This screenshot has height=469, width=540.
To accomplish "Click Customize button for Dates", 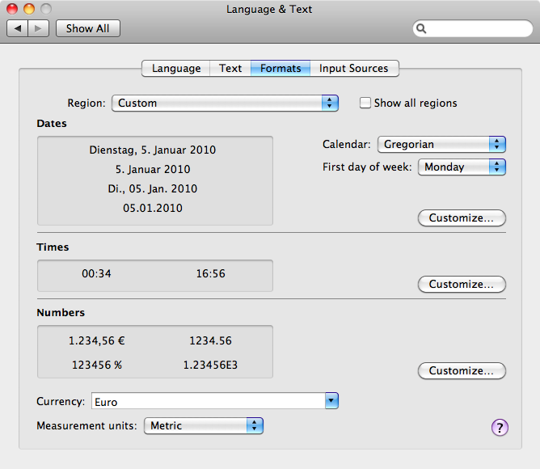I will coord(462,218).
